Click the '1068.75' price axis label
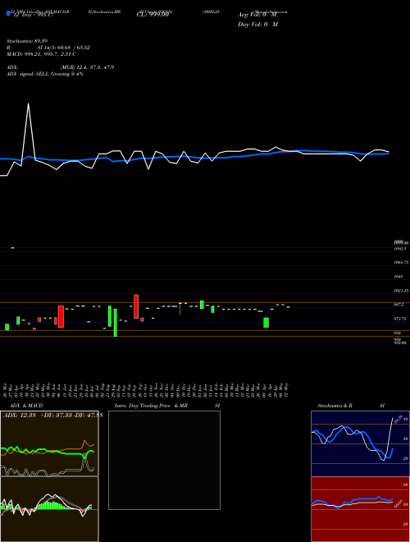This screenshot has width=410, height=542. [x=401, y=263]
